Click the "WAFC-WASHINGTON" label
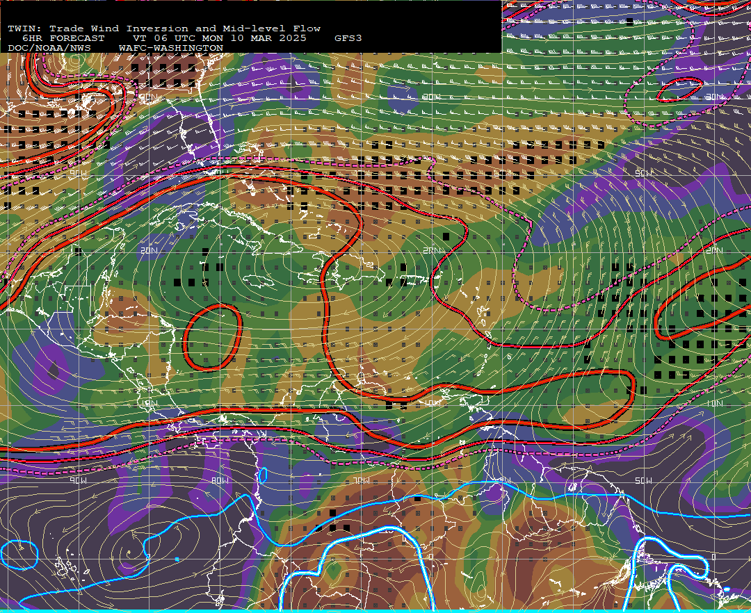 [171, 49]
